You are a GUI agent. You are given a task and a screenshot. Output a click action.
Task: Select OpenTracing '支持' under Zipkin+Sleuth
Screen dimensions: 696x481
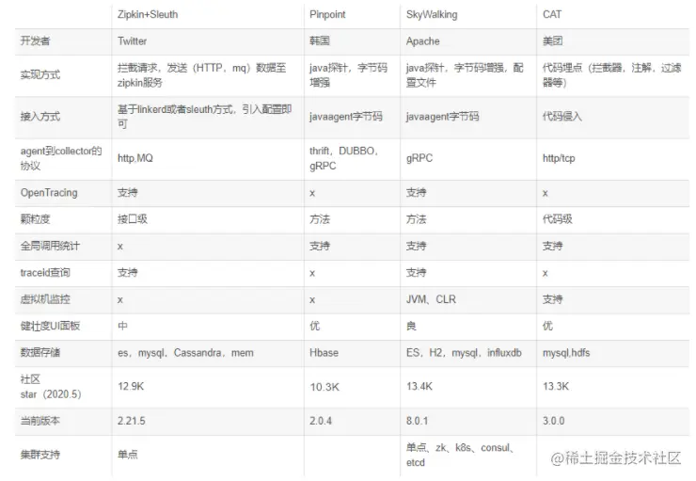pyautogui.click(x=127, y=193)
